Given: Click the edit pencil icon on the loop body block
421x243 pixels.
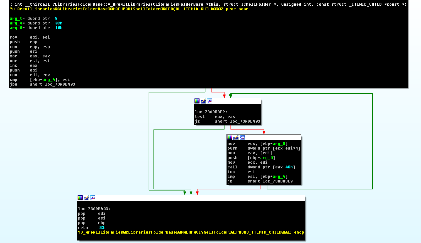Looking at the screenshot, I should (236, 137).
